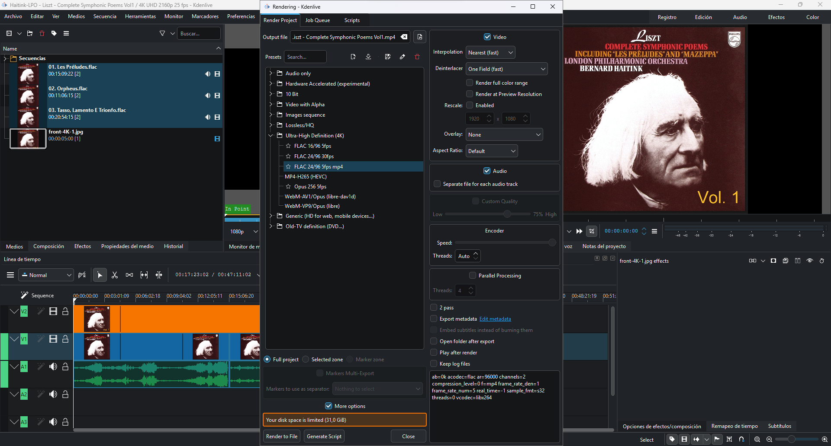This screenshot has width=831, height=446.
Task: Click the tag icon in project bin
Action: [54, 33]
